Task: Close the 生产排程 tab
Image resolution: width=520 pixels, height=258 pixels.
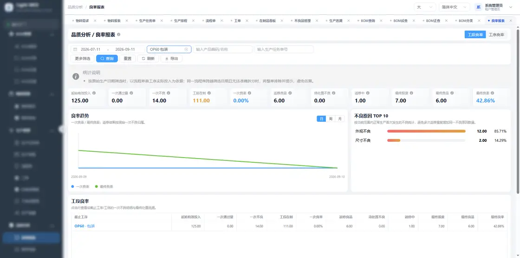Action: (194, 20)
